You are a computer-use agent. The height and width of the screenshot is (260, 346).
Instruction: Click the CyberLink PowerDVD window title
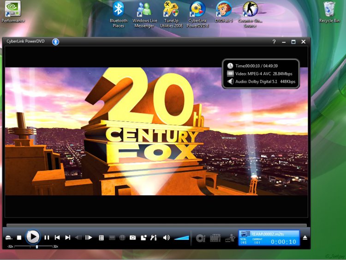[x=25, y=41]
